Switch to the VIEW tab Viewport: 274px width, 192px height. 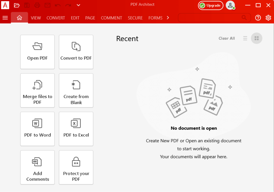[36, 18]
